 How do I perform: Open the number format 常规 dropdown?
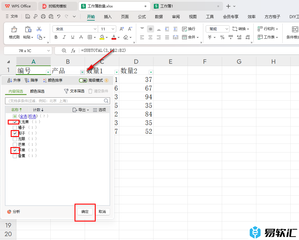tap(227, 29)
